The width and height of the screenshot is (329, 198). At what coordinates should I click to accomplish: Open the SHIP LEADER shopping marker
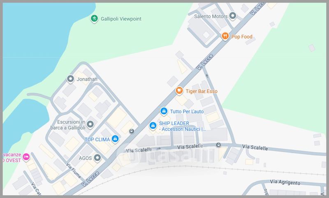(x=153, y=126)
